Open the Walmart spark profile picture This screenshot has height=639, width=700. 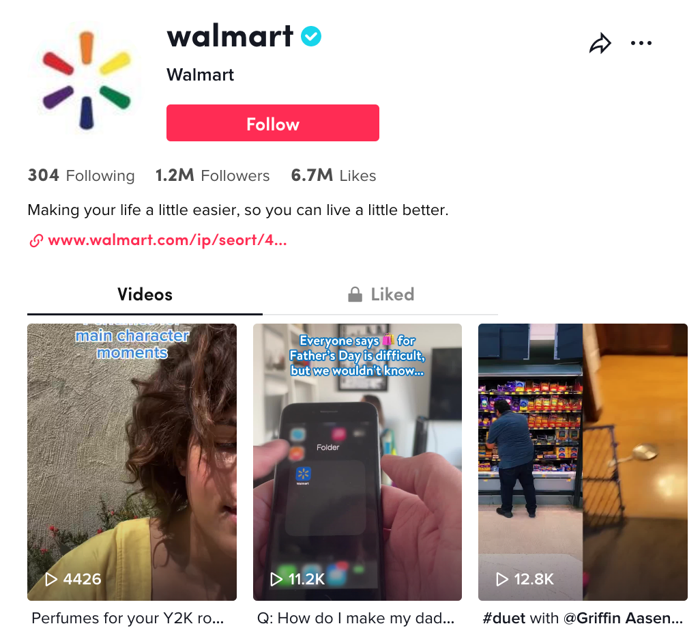click(87, 80)
